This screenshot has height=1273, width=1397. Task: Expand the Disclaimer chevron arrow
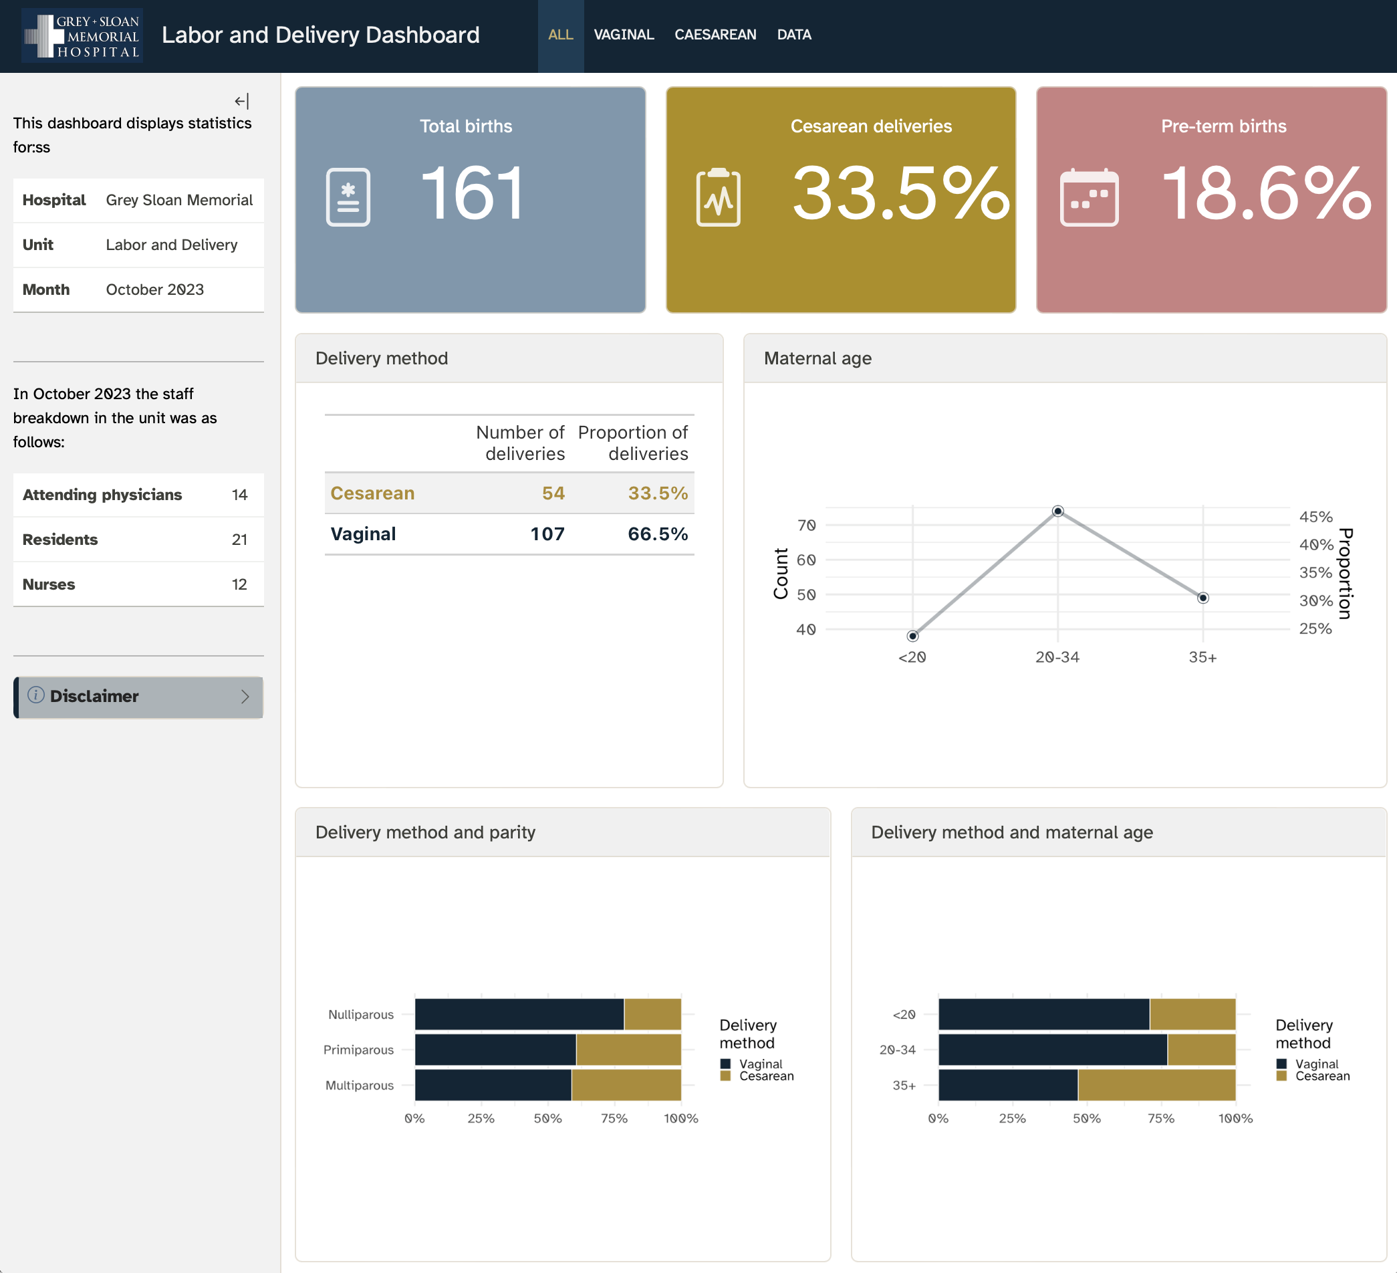245,697
